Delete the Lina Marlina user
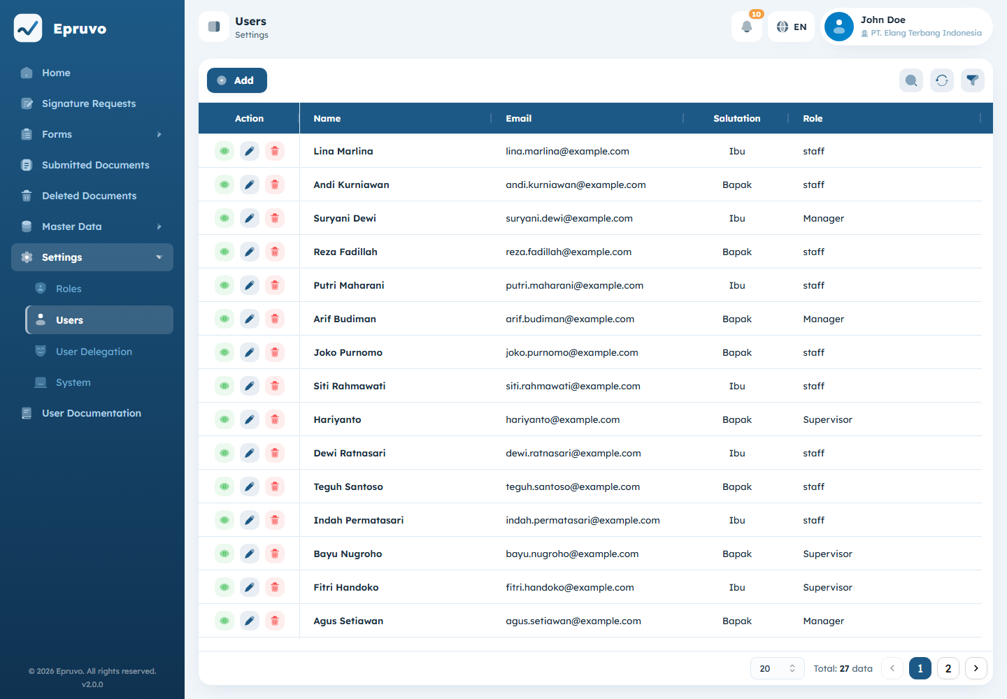1007x699 pixels. pyautogui.click(x=275, y=151)
